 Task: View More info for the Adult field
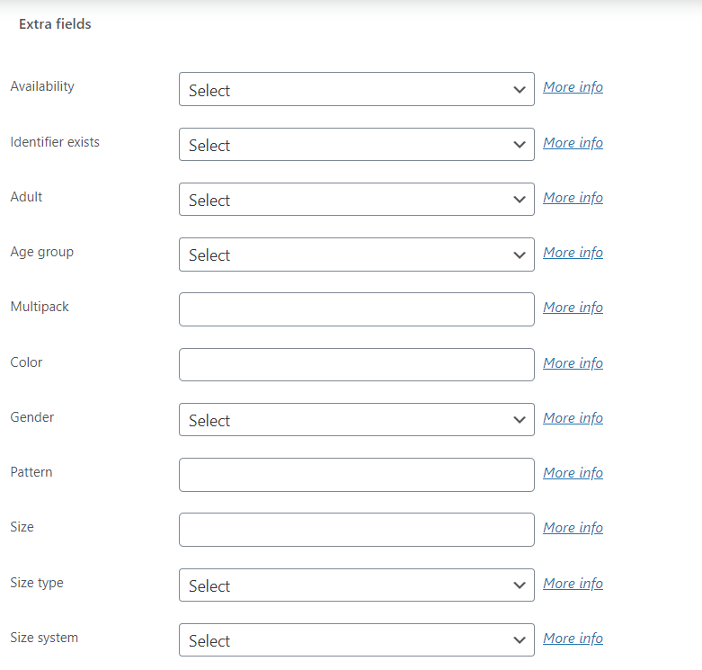(573, 198)
